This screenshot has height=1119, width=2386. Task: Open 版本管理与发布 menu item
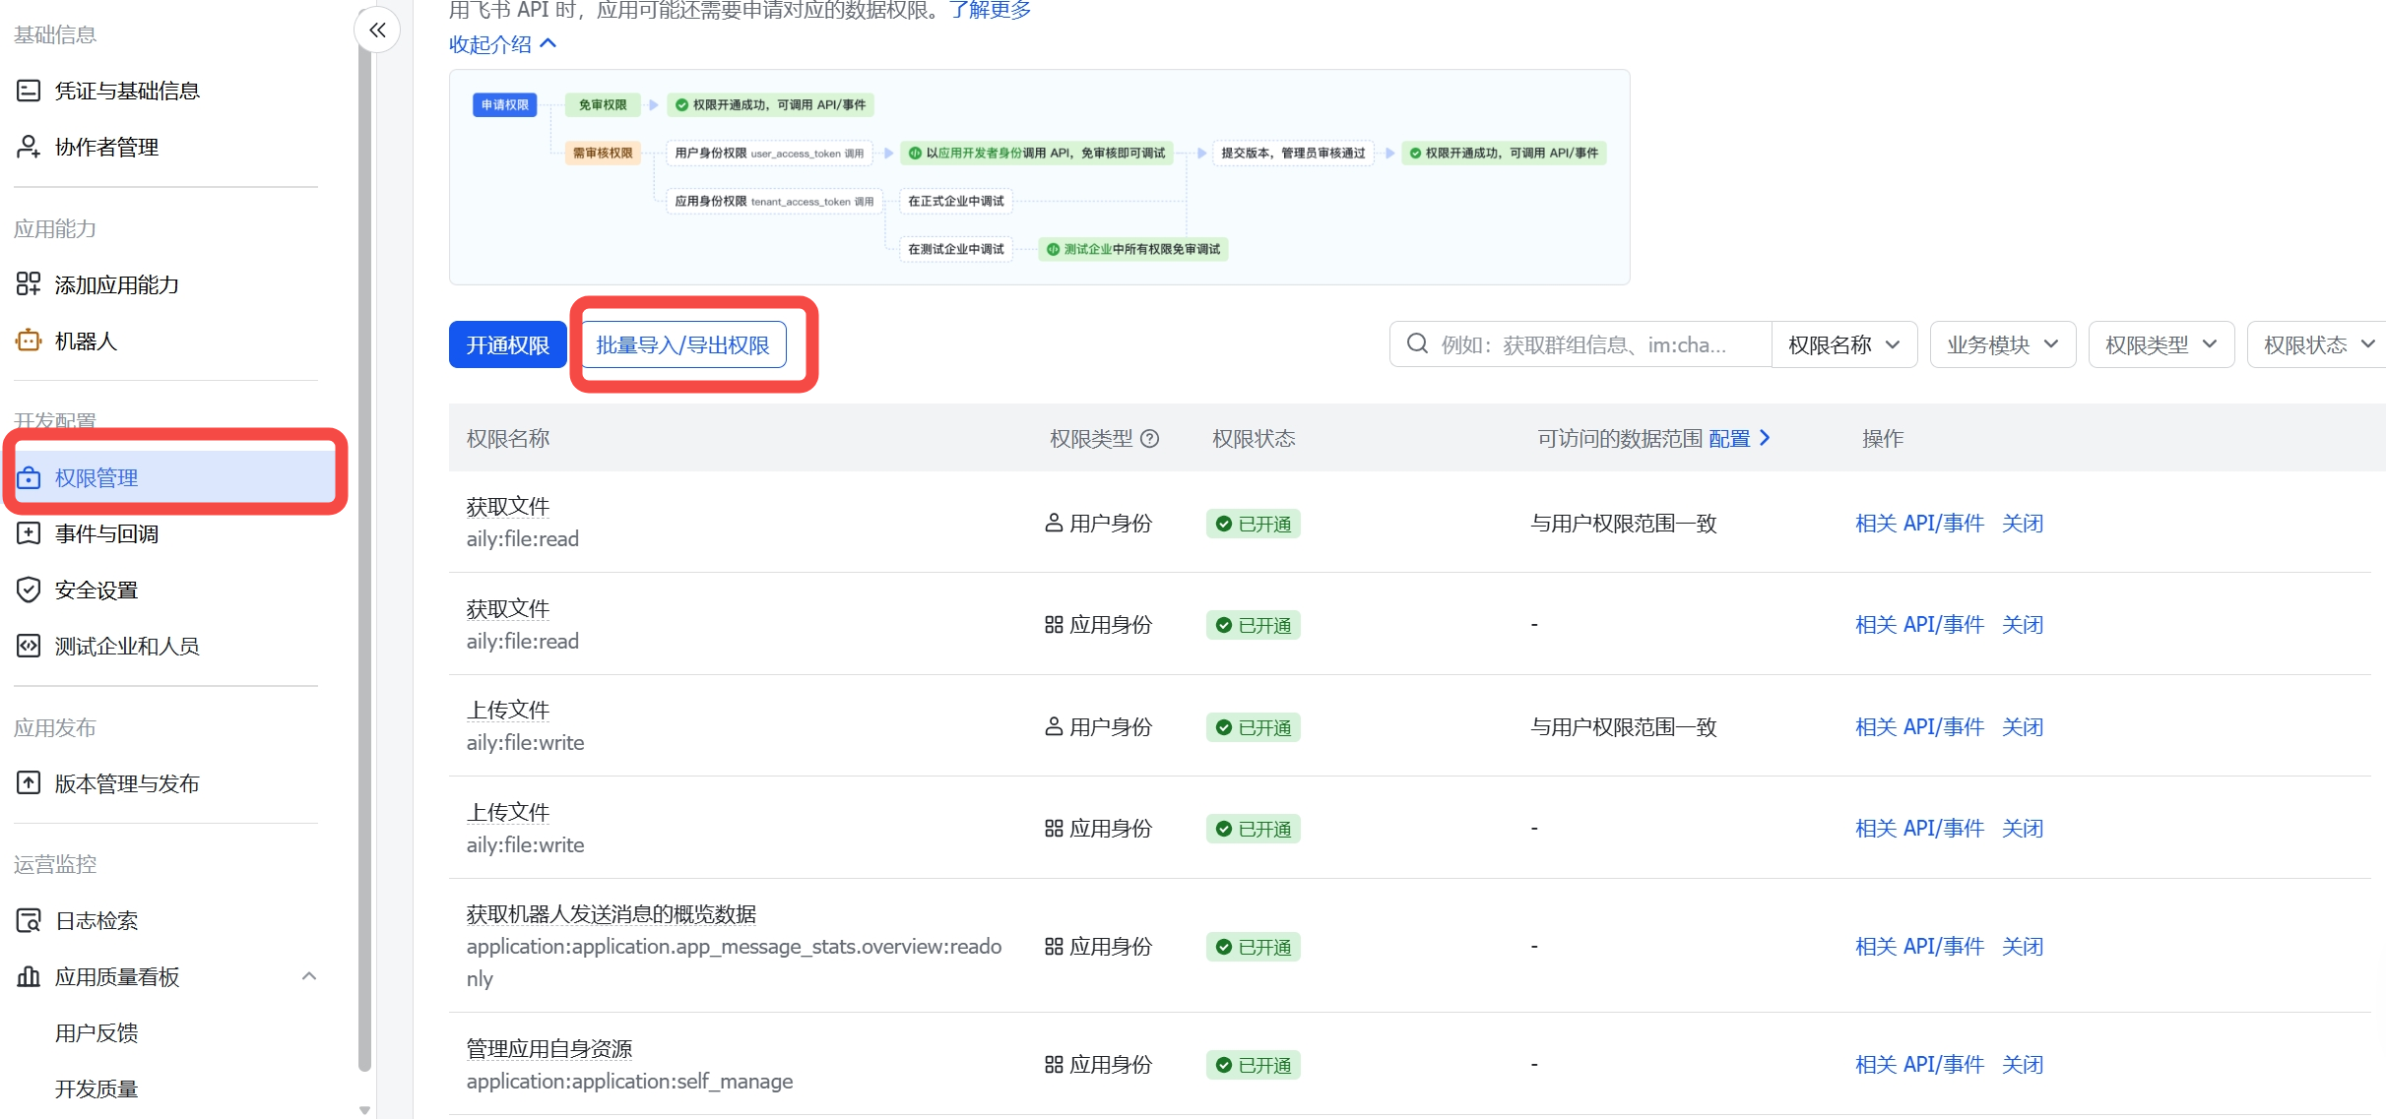click(126, 783)
